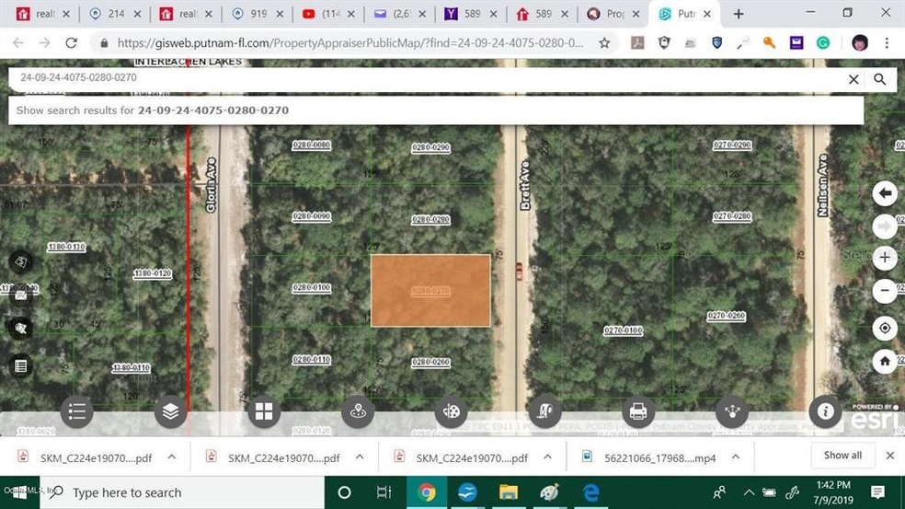This screenshot has height=509, width=905.
Task: Open the basemap gallery grid
Action: (263, 412)
